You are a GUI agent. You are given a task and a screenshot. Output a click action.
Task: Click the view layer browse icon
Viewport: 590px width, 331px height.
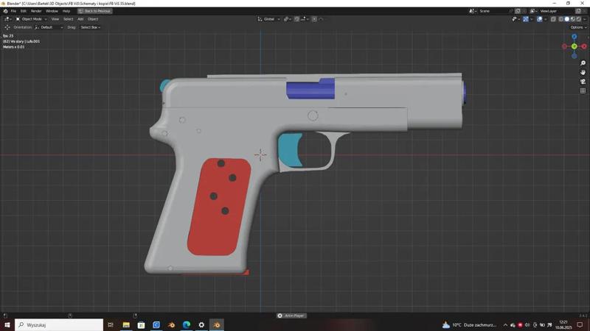(533, 11)
